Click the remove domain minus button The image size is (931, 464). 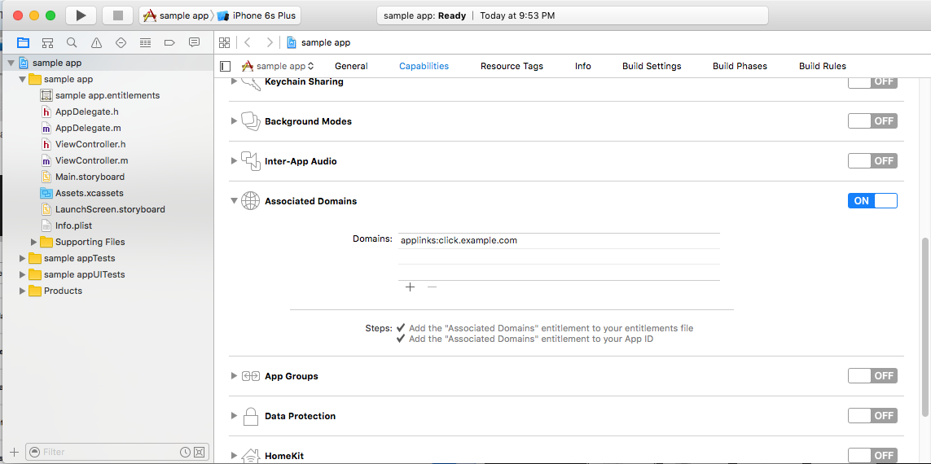click(x=432, y=287)
